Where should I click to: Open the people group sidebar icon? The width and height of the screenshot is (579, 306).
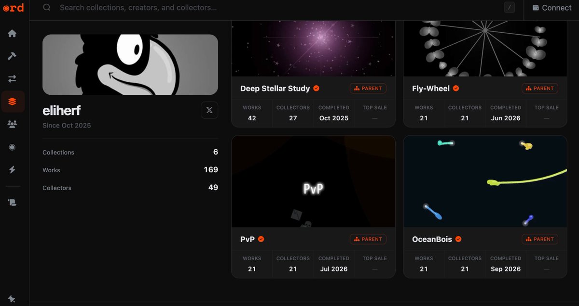(13, 124)
